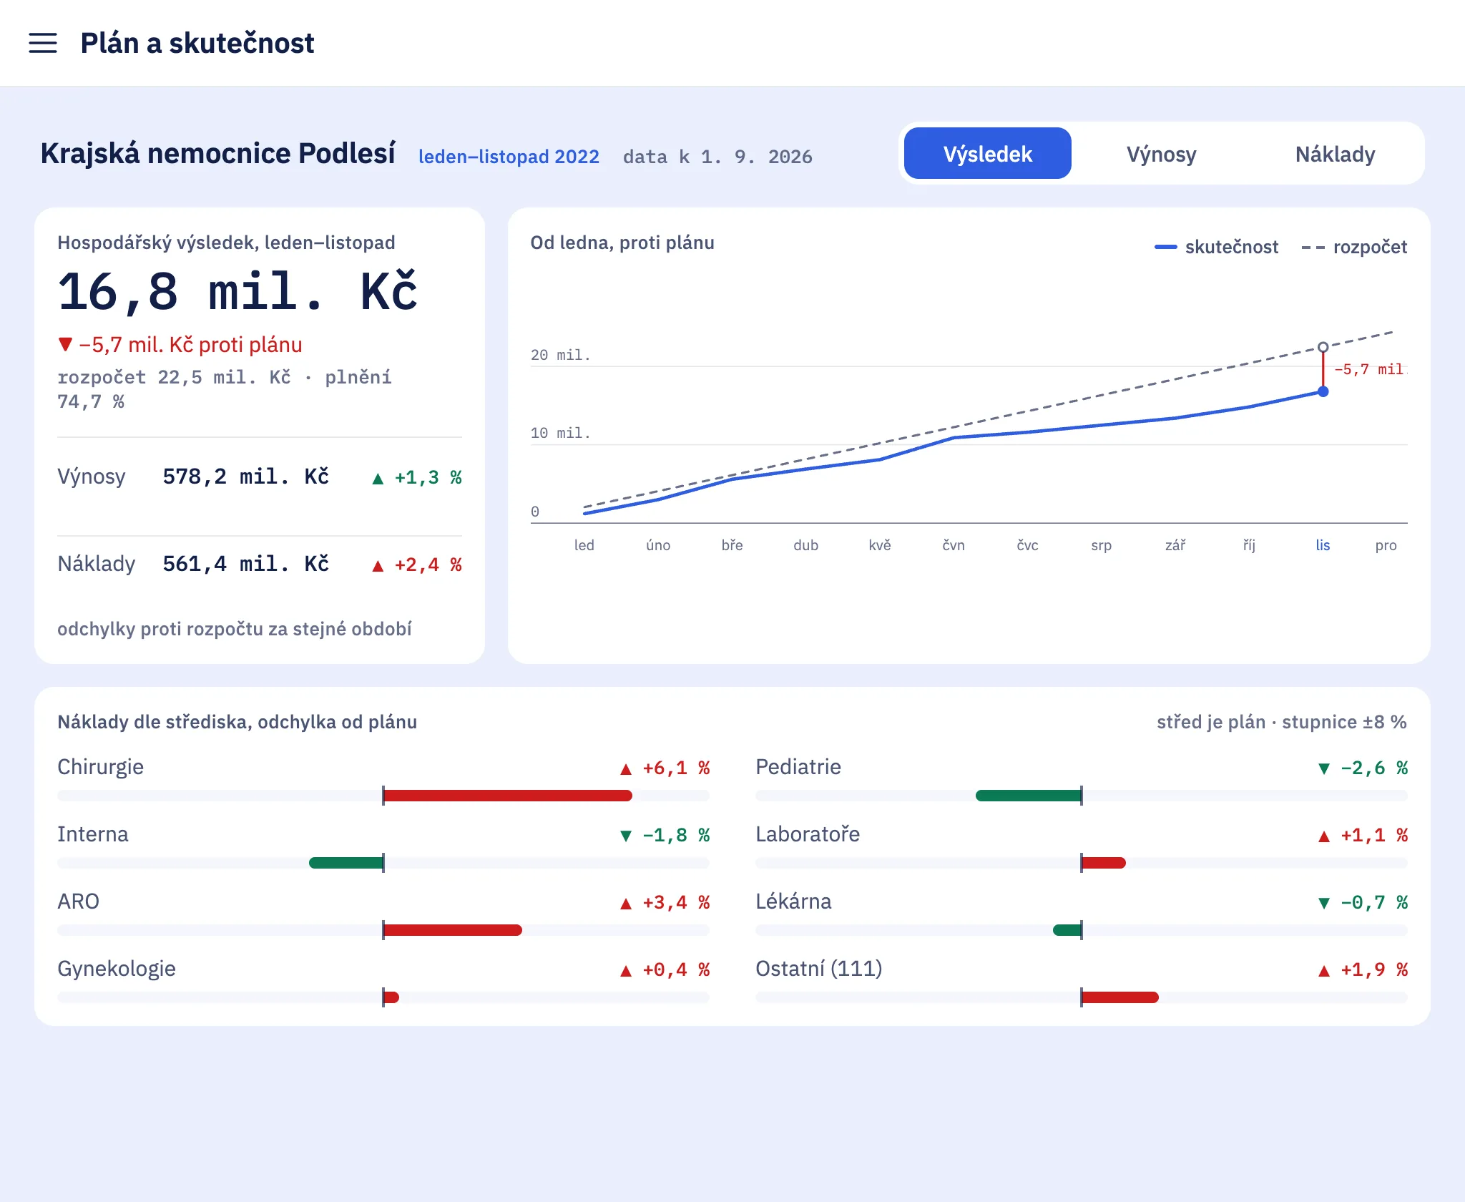Click the Náklady 561,4 mil. Kč value
This screenshot has width=1465, height=1202.
(x=245, y=564)
